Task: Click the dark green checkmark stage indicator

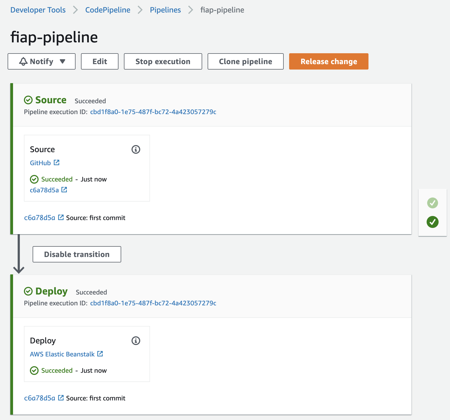Action: coord(432,222)
